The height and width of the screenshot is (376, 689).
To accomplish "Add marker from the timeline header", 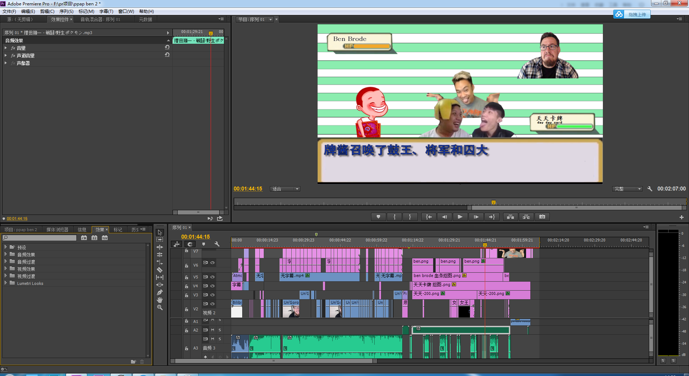I will pos(203,244).
